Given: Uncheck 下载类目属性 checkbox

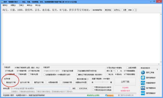Looking at the screenshot, I should tap(125, 74).
